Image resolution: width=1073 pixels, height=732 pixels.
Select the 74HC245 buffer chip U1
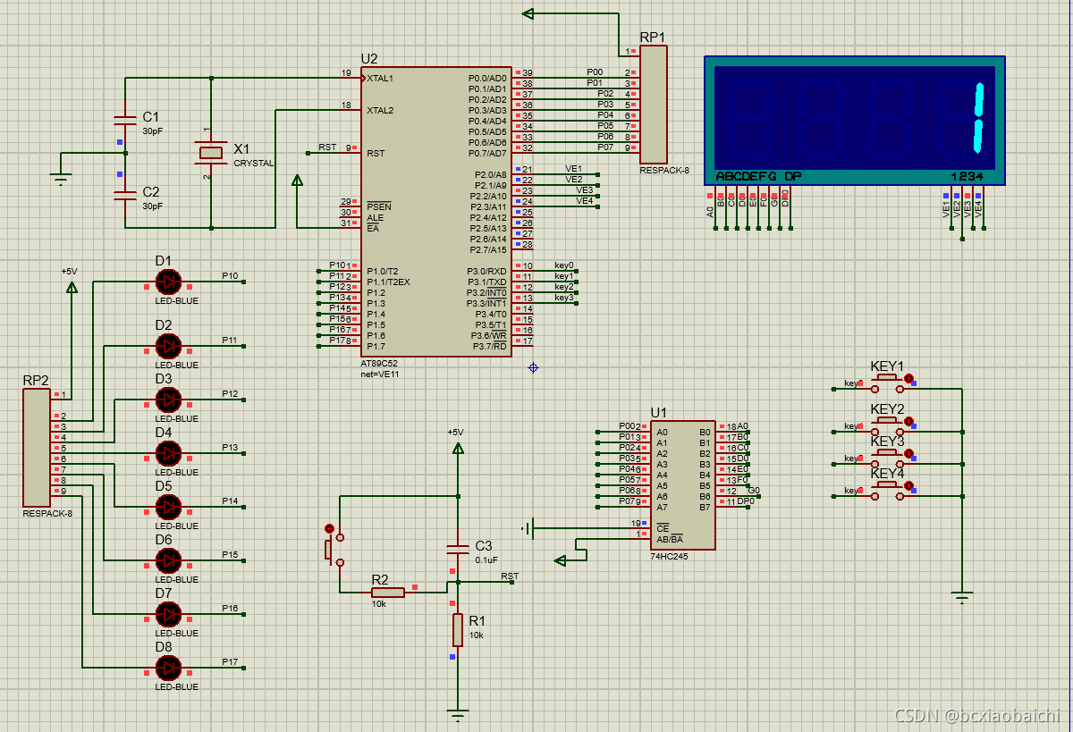click(682, 484)
